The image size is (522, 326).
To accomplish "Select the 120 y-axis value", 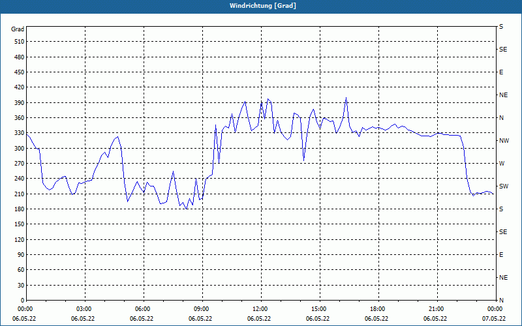I will pos(20,239).
